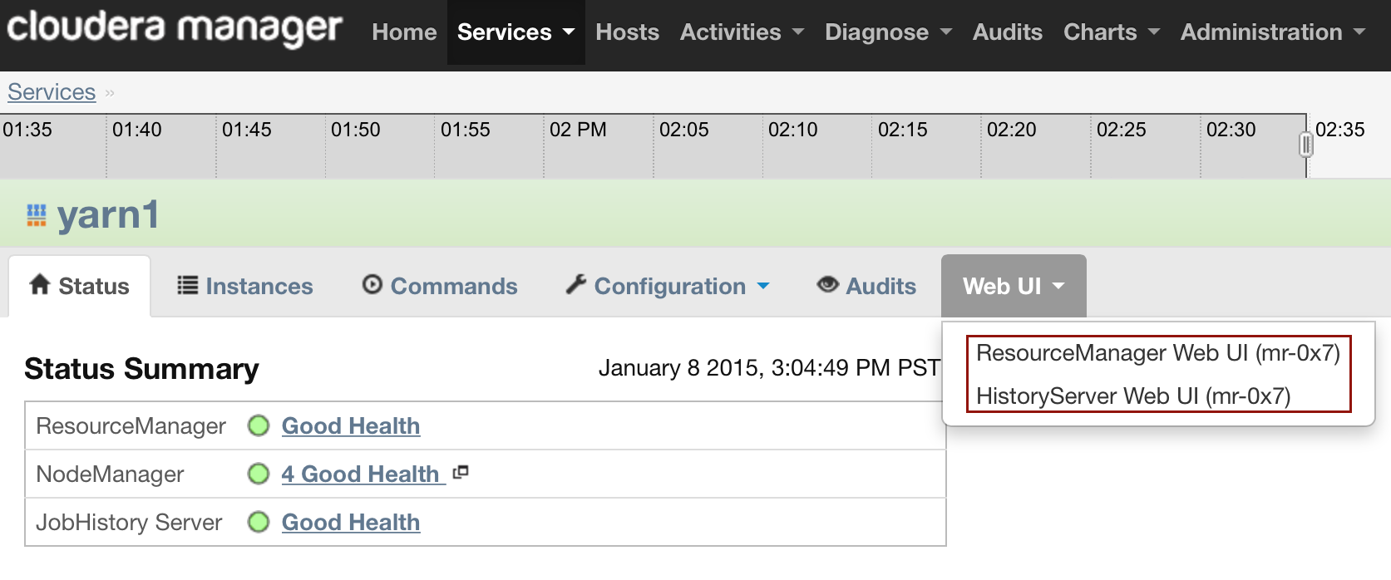Click the ResourceManager green health indicator
This screenshot has width=1391, height=580.
(x=259, y=426)
